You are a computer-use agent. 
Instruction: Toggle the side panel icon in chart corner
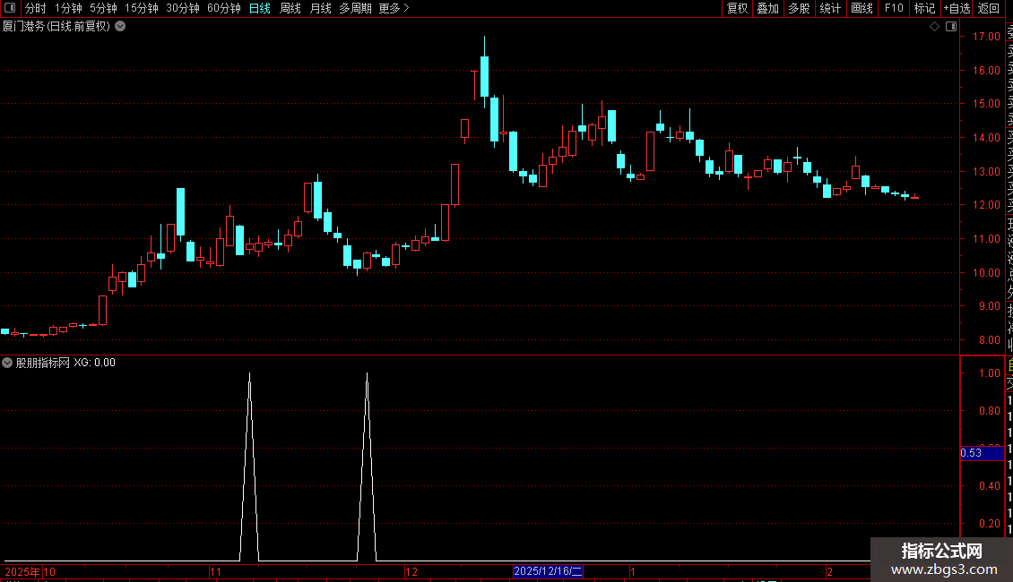click(x=951, y=27)
